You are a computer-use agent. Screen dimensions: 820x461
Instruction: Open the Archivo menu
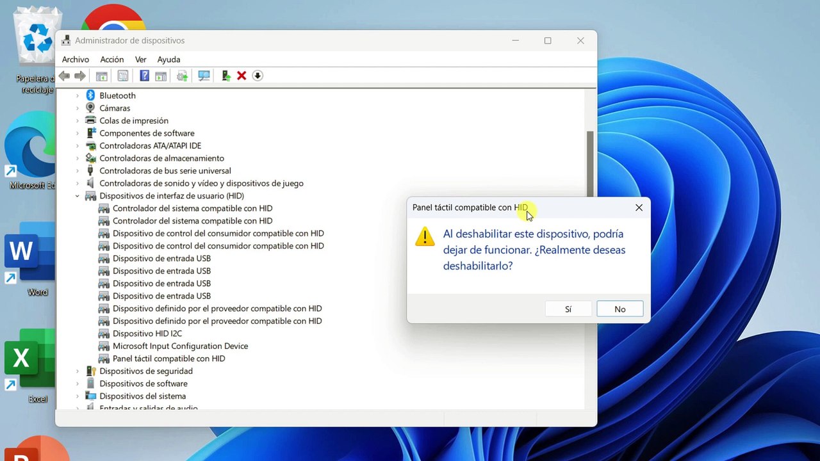(x=76, y=60)
